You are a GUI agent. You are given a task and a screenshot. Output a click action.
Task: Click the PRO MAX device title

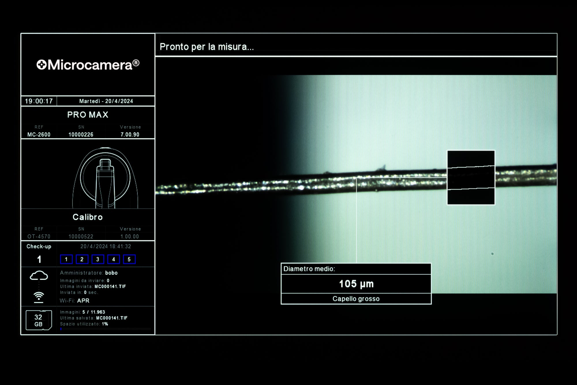(88, 115)
